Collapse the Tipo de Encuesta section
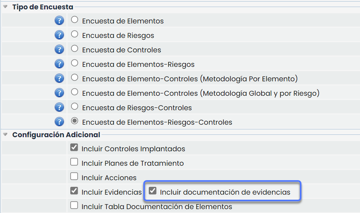Viewport: 360px width, 213px height. point(5,7)
